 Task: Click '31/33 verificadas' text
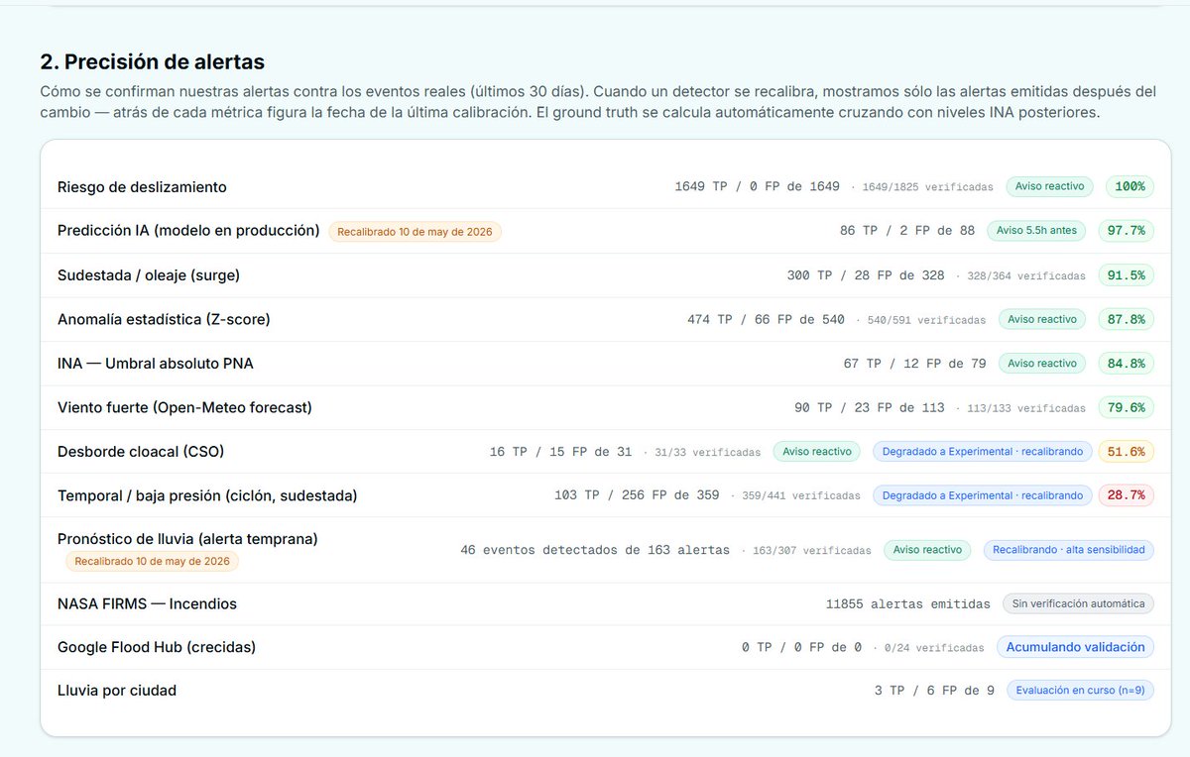(707, 452)
